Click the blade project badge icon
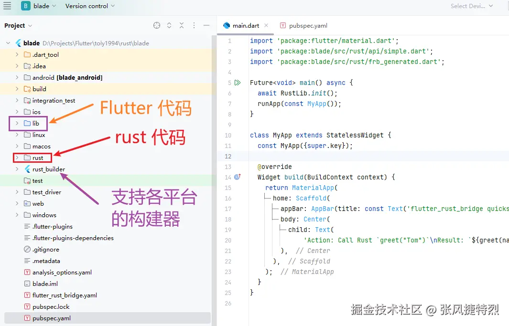This screenshot has width=509, height=326. click(x=26, y=6)
